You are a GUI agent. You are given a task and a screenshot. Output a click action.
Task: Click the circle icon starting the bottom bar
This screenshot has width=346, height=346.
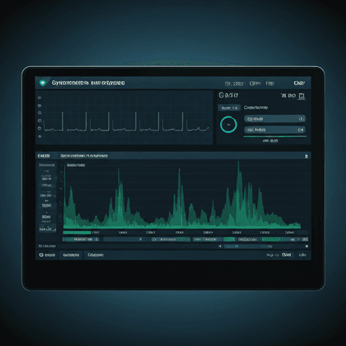(x=41, y=255)
